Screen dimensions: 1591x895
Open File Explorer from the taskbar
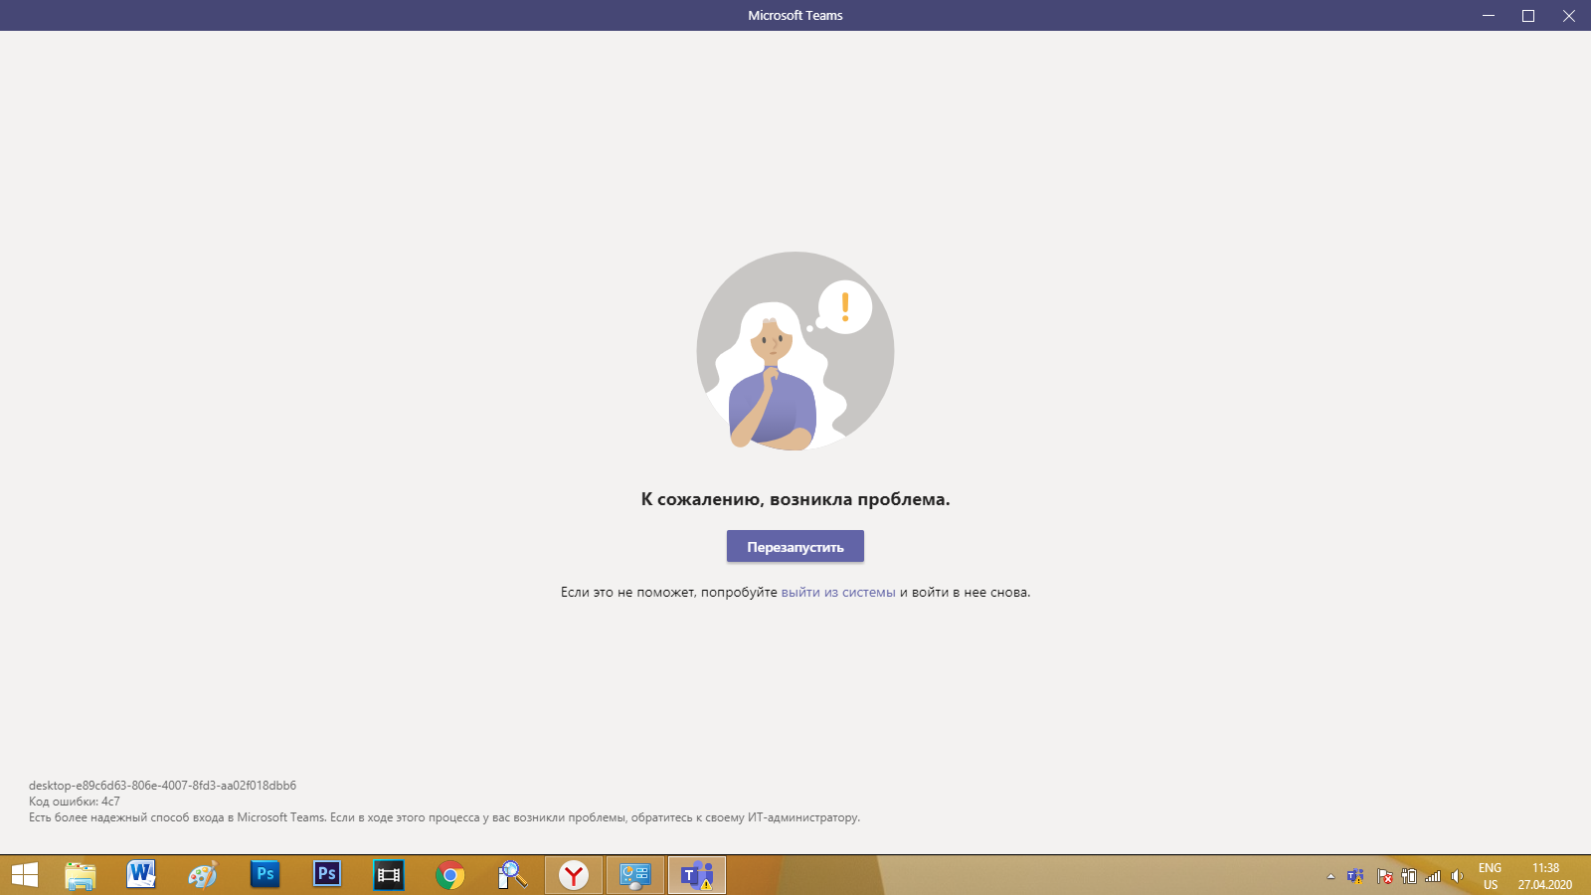(81, 875)
